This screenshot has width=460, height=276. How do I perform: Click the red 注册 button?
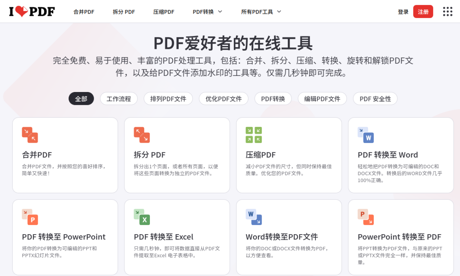pyautogui.click(x=423, y=12)
